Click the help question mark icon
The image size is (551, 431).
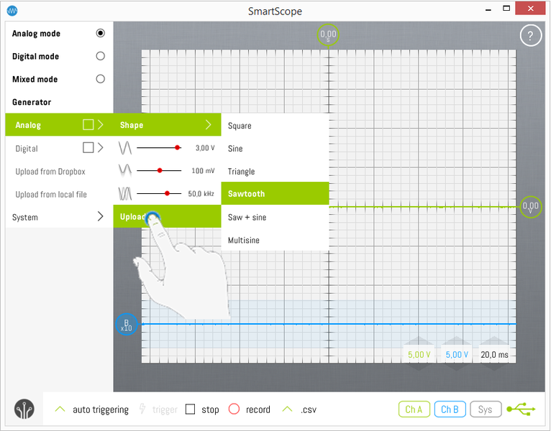click(529, 36)
